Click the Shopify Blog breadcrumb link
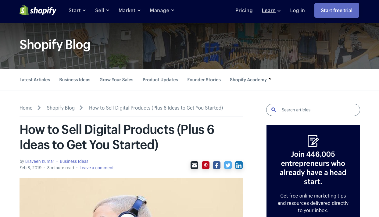 (x=61, y=108)
